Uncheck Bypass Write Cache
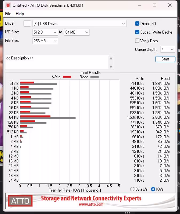 coord(137,32)
